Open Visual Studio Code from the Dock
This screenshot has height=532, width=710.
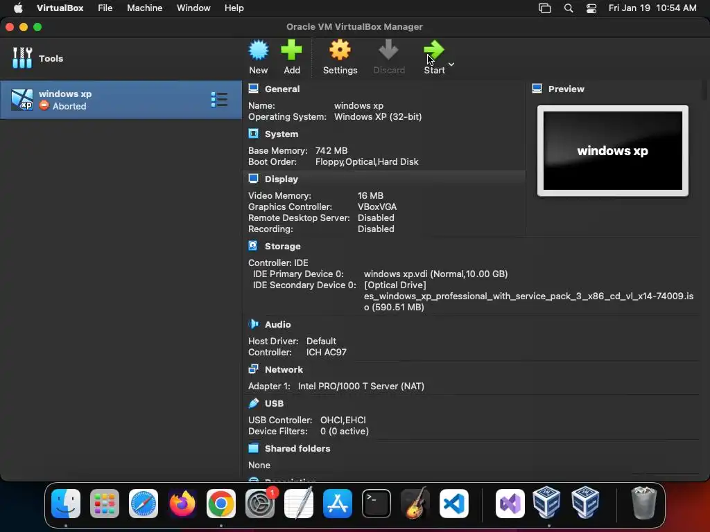coord(453,503)
